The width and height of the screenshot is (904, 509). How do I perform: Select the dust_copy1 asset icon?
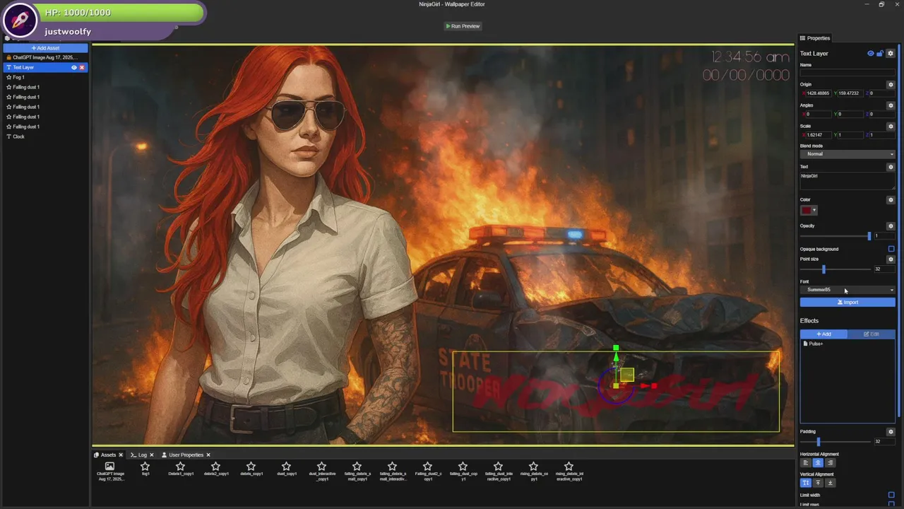coord(286,467)
